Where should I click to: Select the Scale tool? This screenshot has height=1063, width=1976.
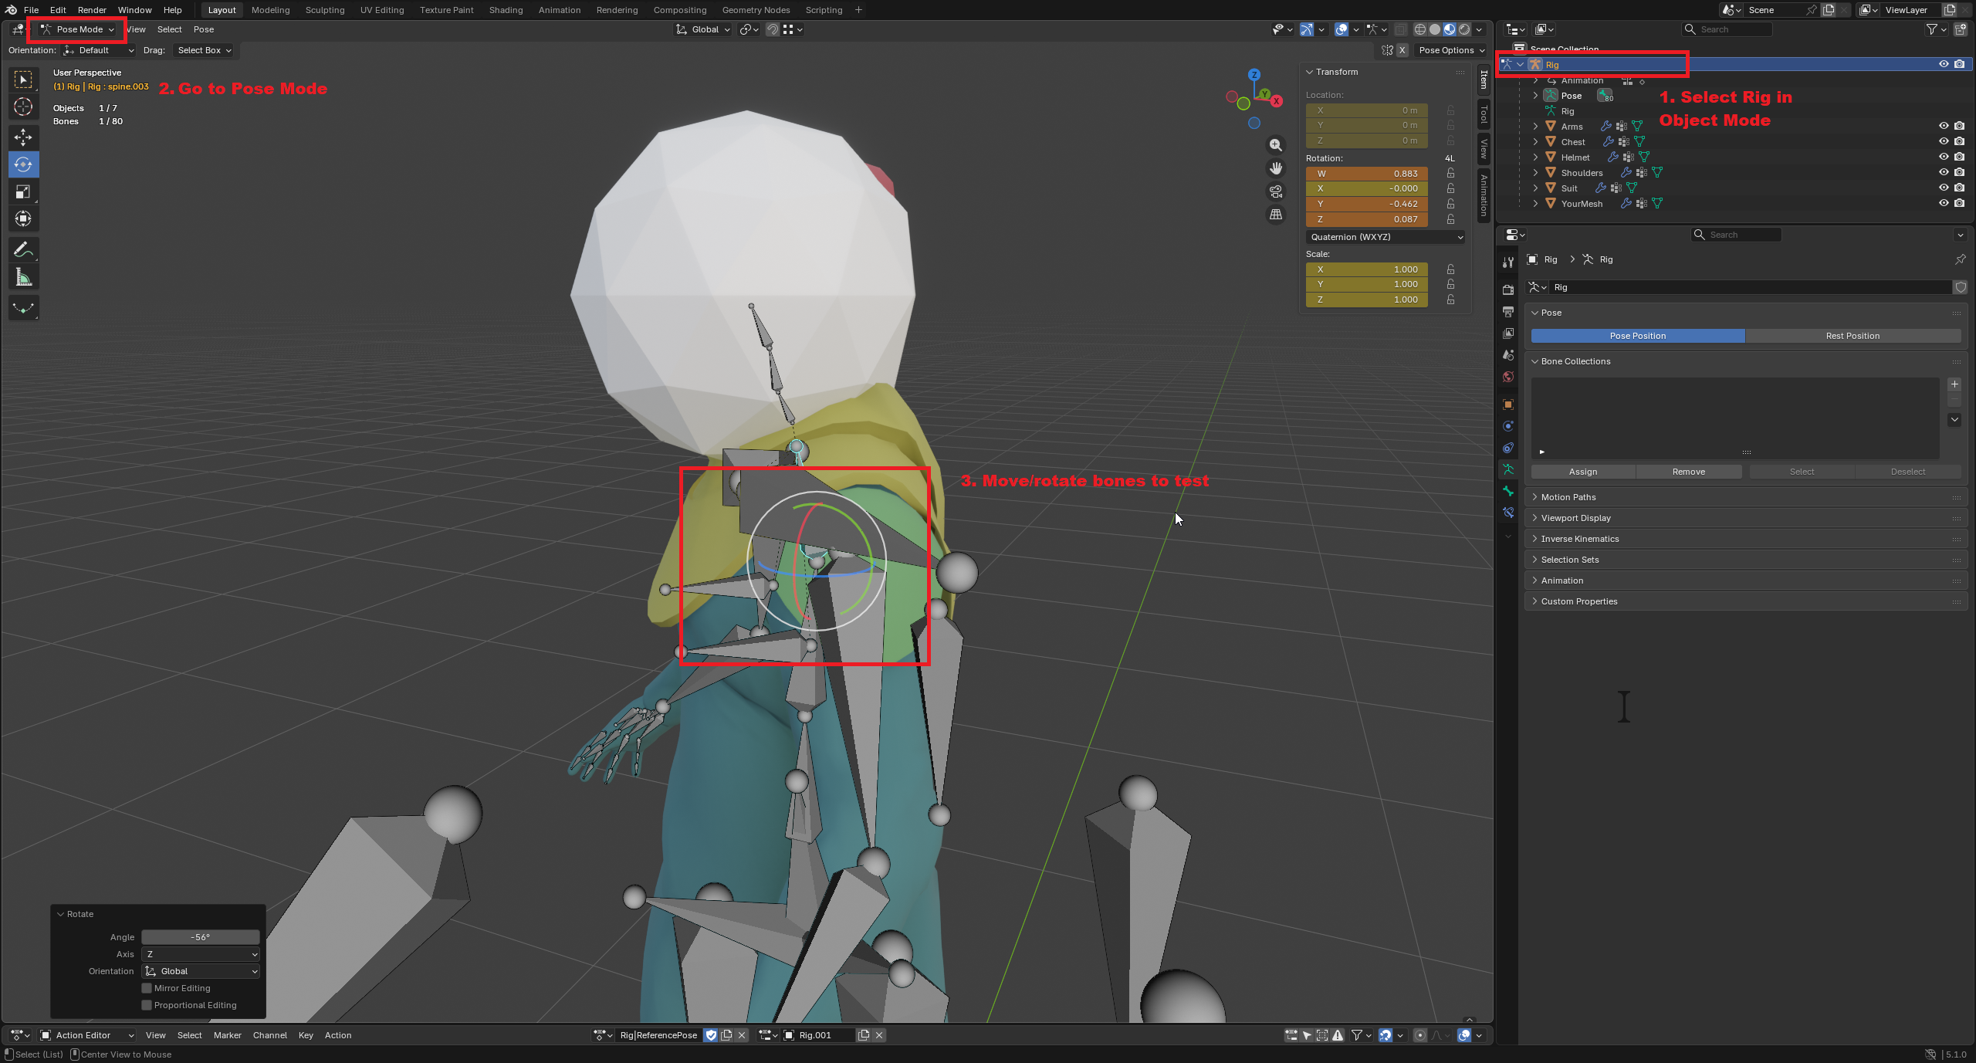pyautogui.click(x=23, y=191)
